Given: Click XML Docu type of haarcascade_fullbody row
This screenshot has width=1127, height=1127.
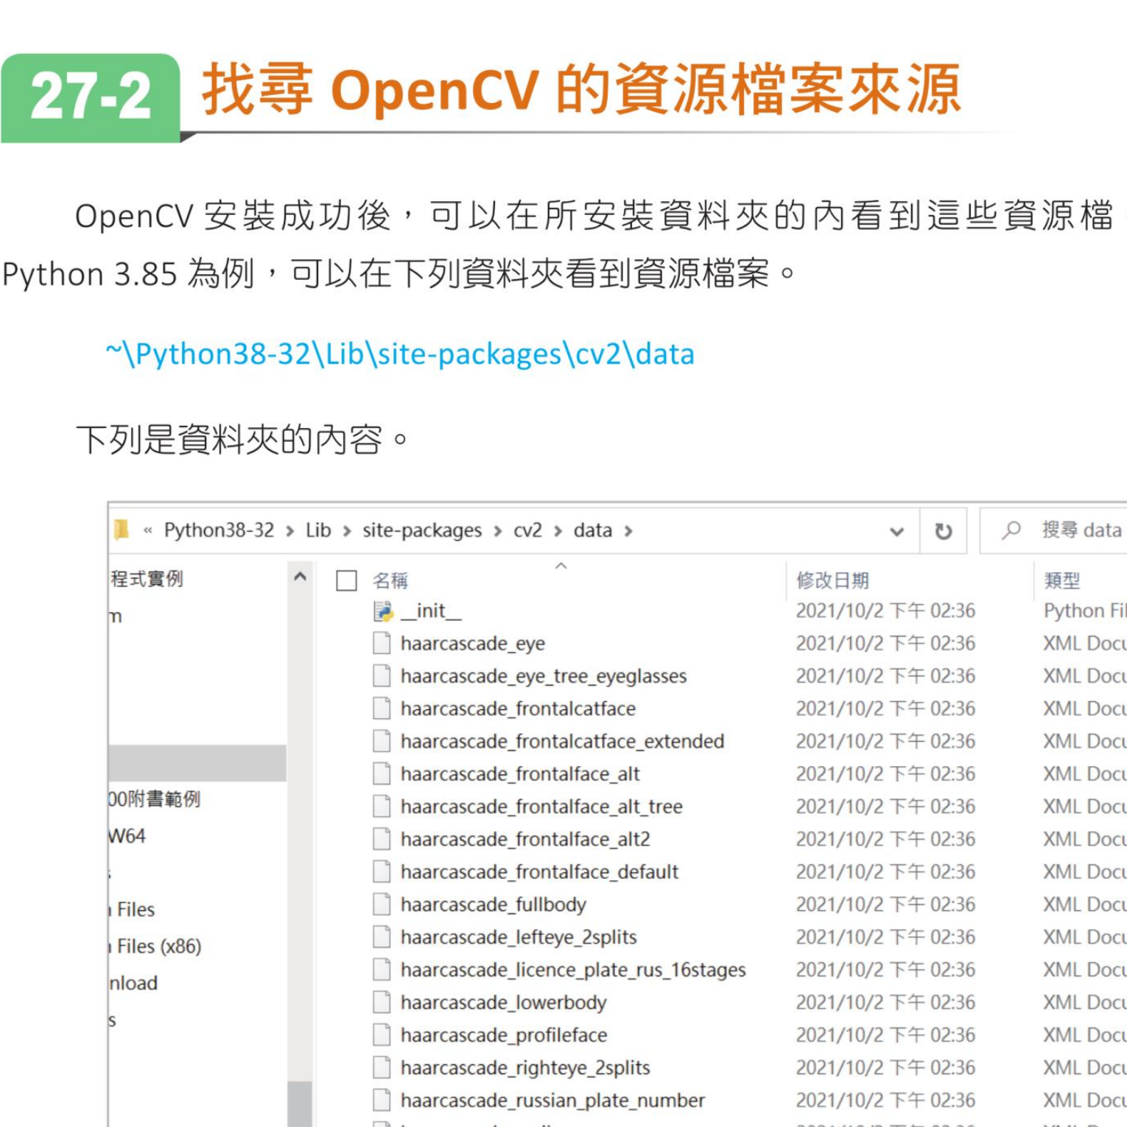Looking at the screenshot, I should tap(1085, 904).
